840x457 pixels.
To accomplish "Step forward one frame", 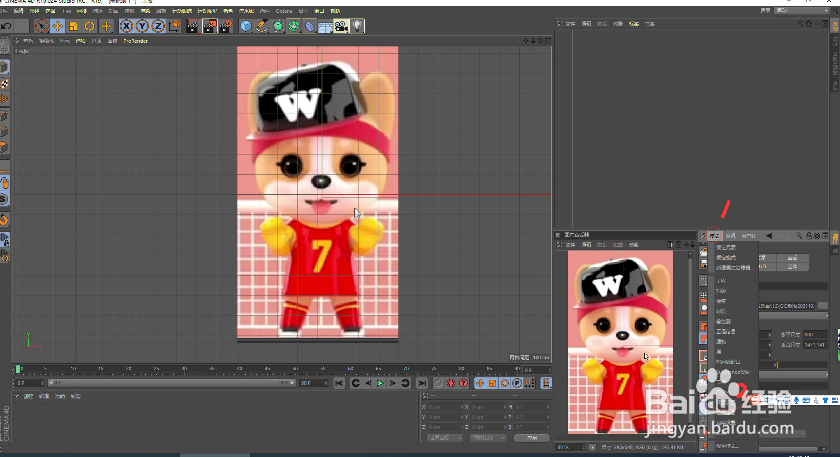I will coord(392,383).
